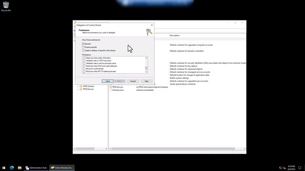Enable Creation/deletion of specific child objects
The image size is (305, 171).
click(83, 50)
